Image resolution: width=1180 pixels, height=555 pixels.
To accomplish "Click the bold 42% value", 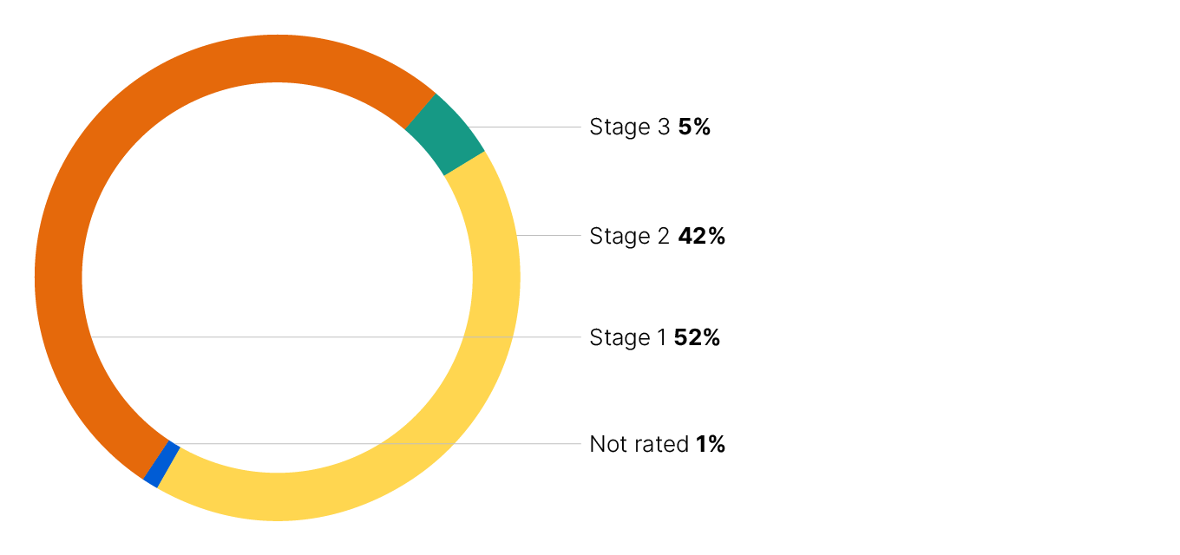I will click(701, 236).
